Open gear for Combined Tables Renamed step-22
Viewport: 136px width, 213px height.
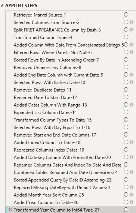tap(132, 172)
